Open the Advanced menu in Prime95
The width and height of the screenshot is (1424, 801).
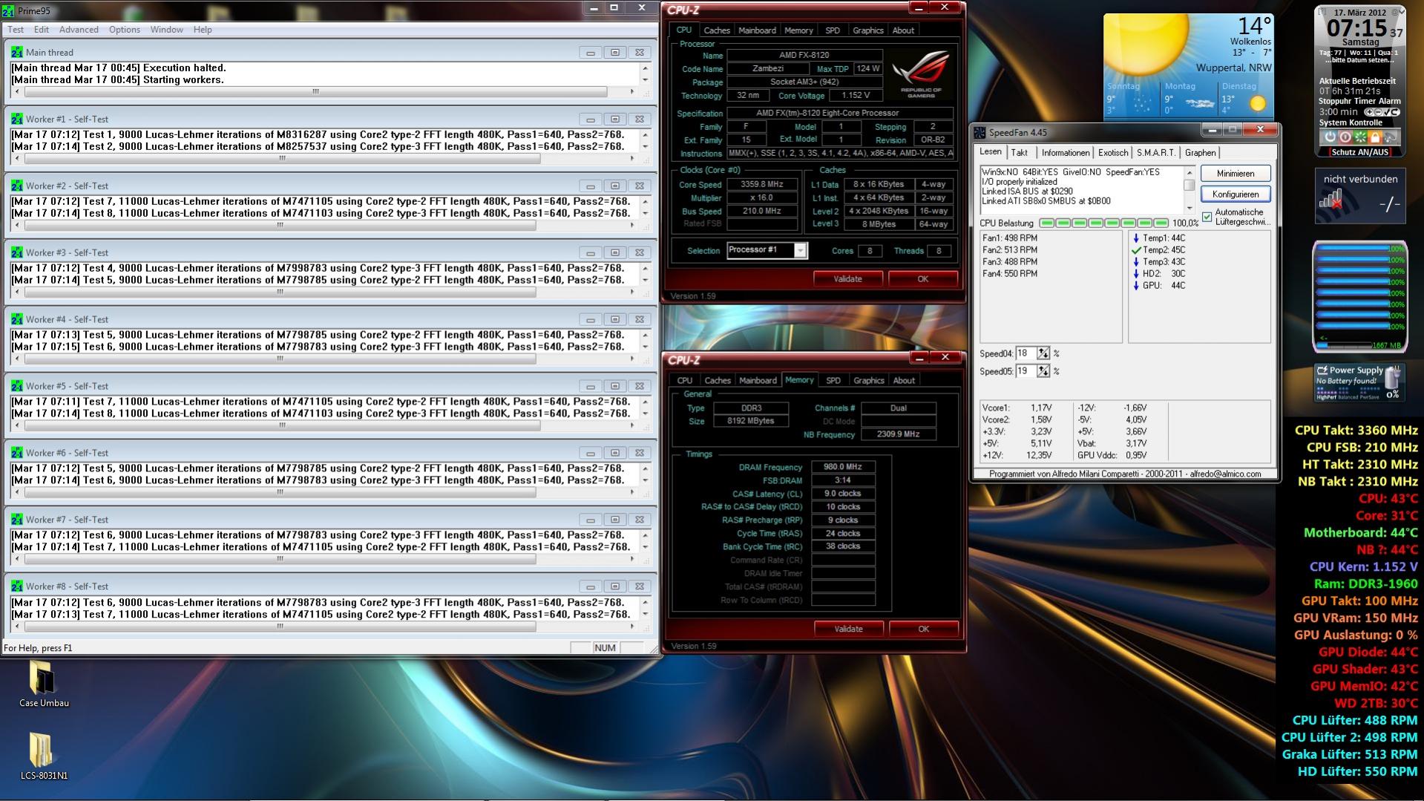click(x=79, y=30)
